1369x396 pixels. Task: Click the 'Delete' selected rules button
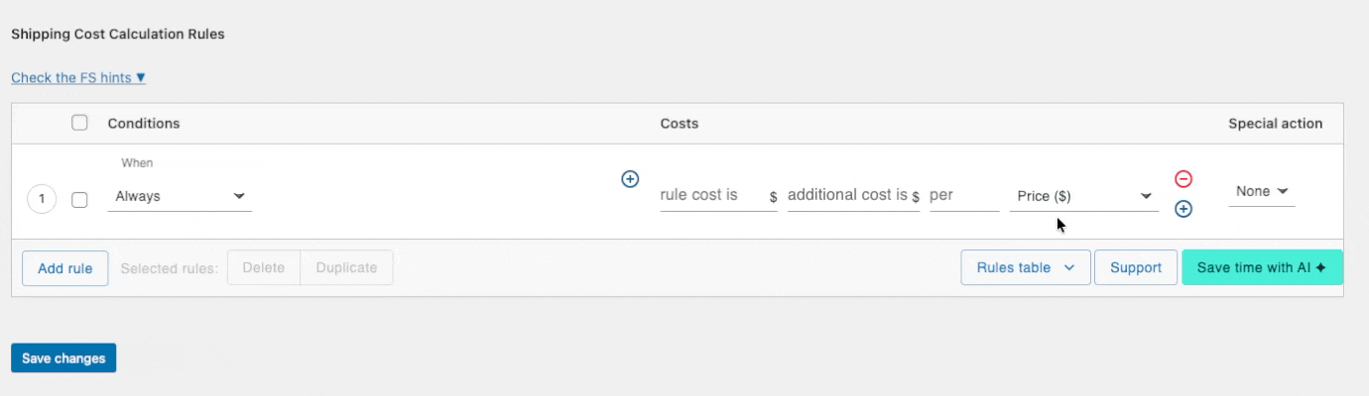[263, 267]
